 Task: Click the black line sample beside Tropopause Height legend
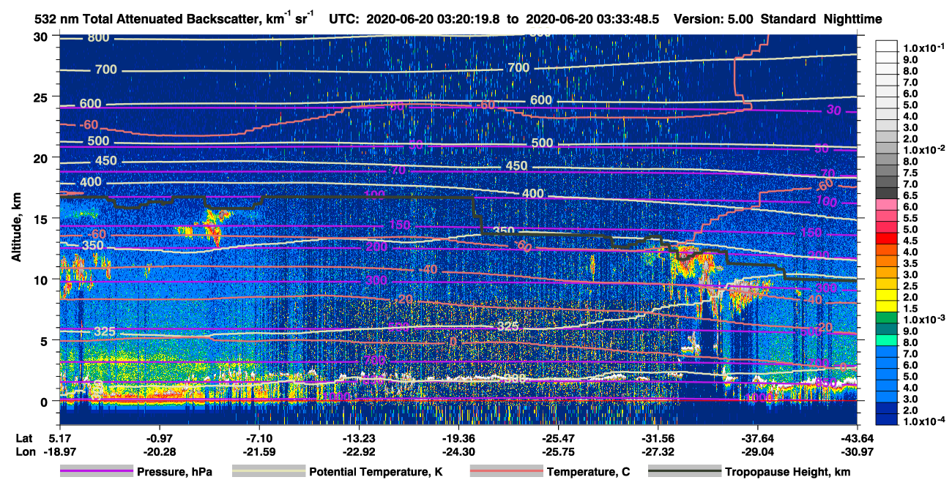point(685,472)
